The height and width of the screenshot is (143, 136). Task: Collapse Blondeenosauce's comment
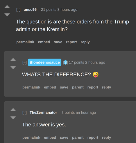point(24,63)
